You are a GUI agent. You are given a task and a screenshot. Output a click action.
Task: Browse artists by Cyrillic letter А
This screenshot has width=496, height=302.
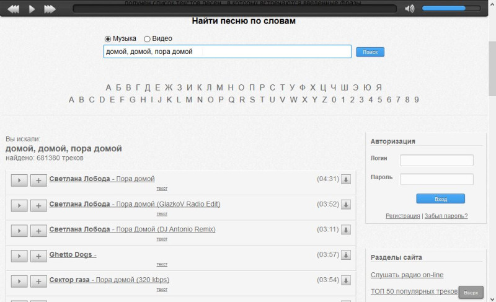(108, 87)
